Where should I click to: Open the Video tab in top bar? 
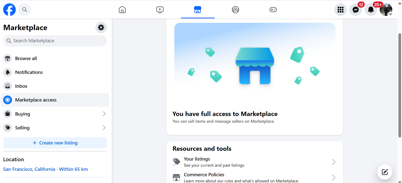(160, 10)
